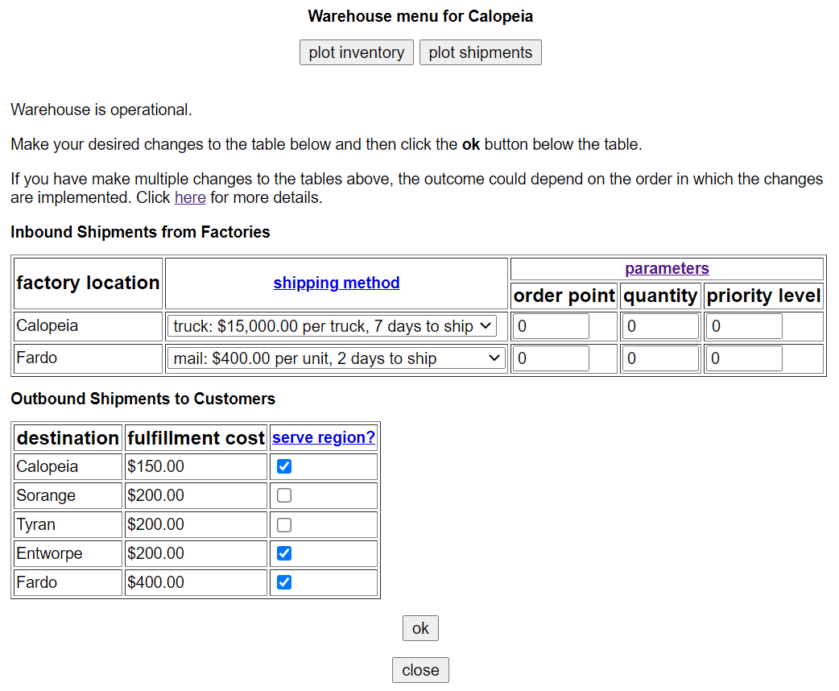
Task: Select the $400.00 fulfillment cost cell
Action: point(196,582)
